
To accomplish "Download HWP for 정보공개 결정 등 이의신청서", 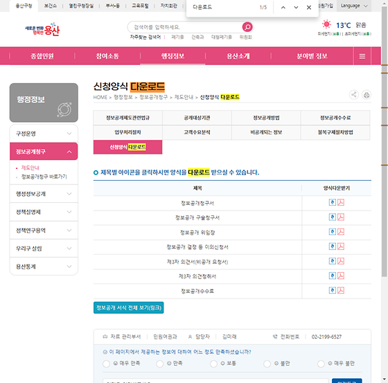I will point(333,247).
